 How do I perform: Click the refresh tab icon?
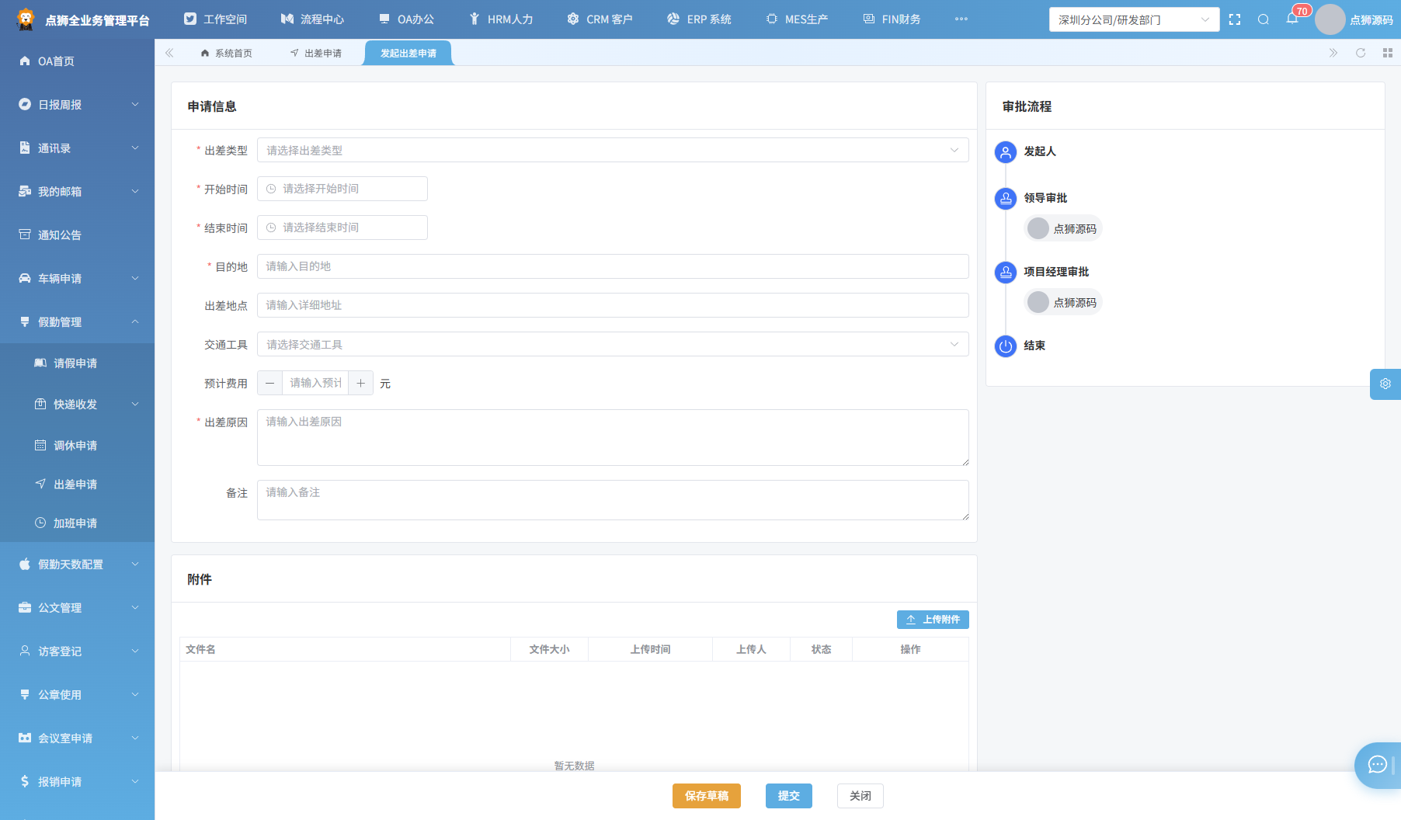[x=1361, y=53]
